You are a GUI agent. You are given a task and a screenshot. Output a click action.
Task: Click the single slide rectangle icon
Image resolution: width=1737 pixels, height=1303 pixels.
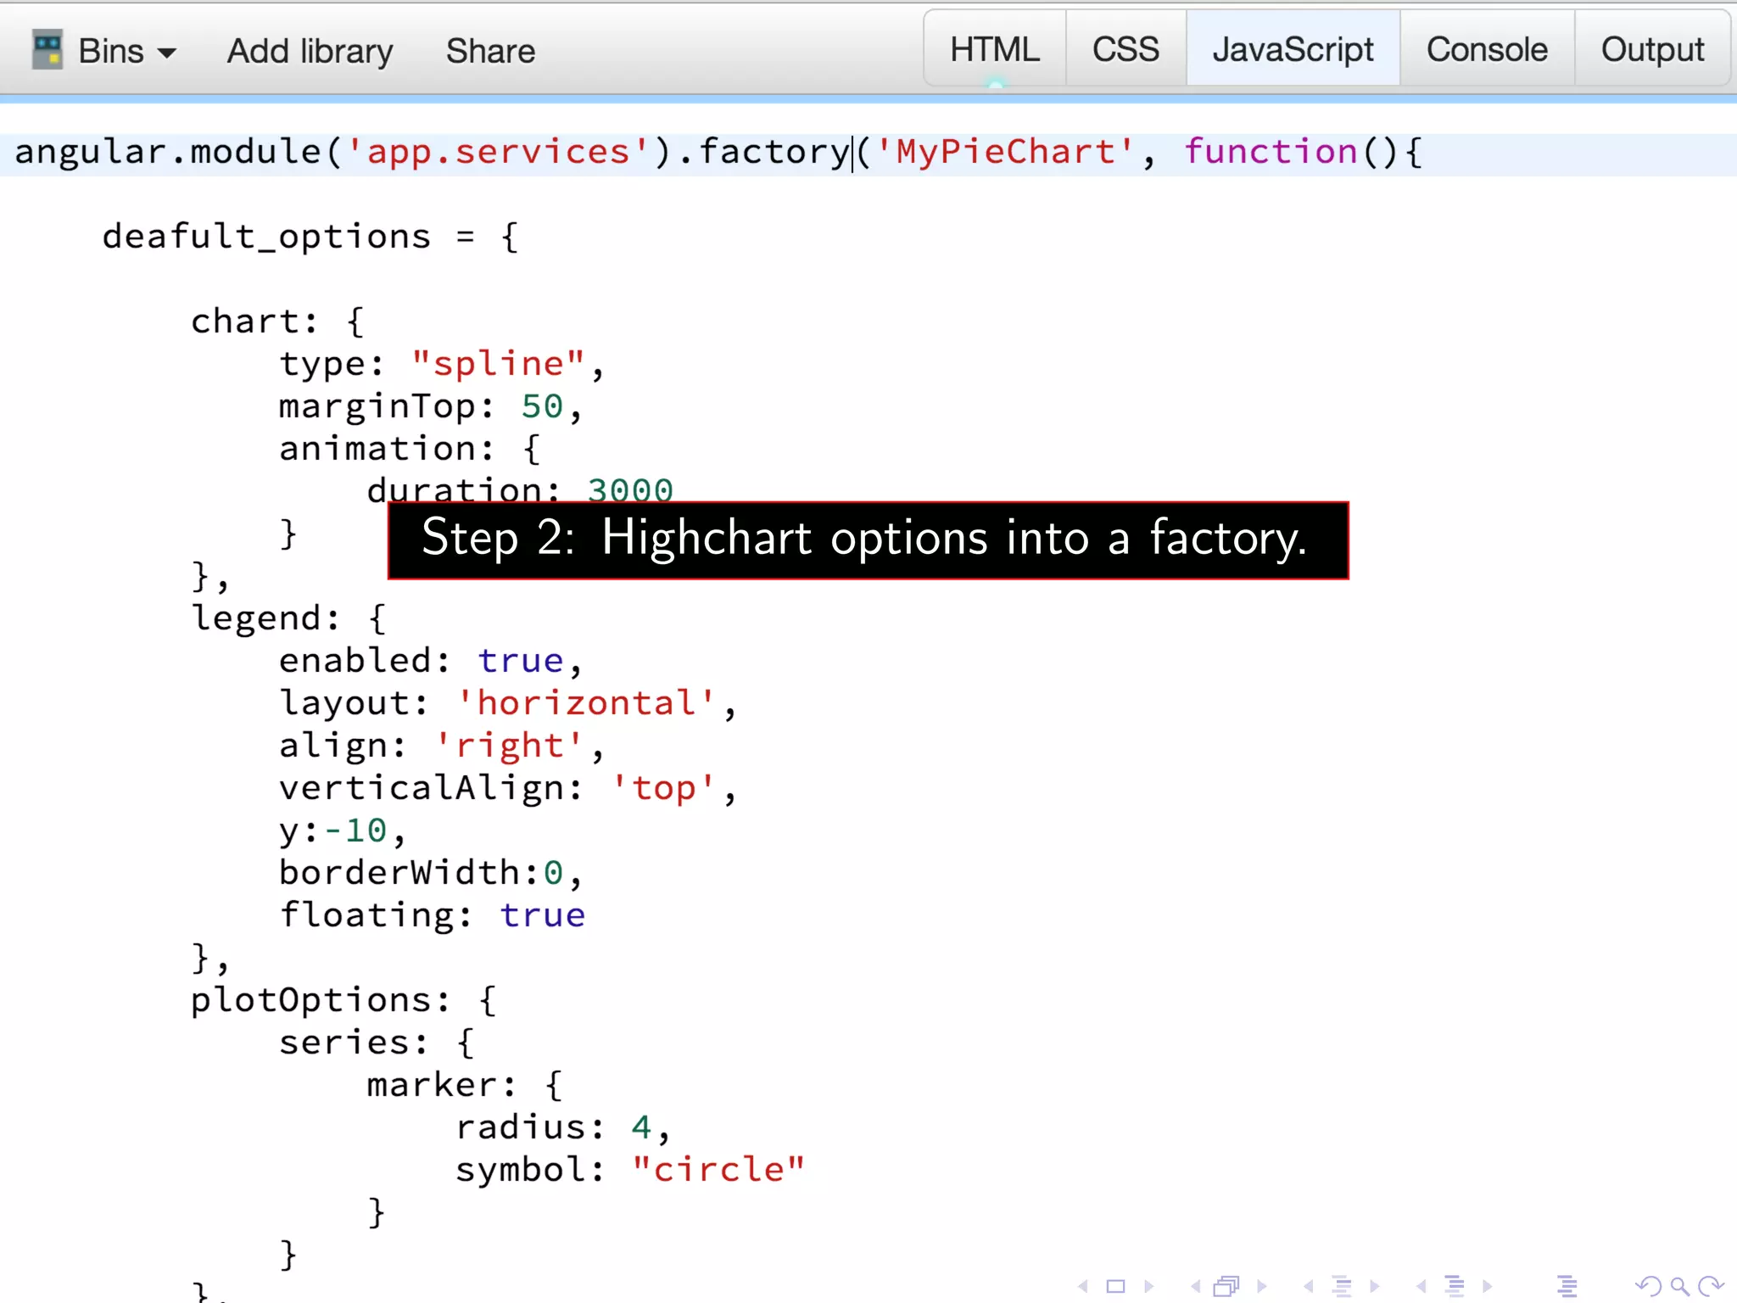click(x=1116, y=1286)
